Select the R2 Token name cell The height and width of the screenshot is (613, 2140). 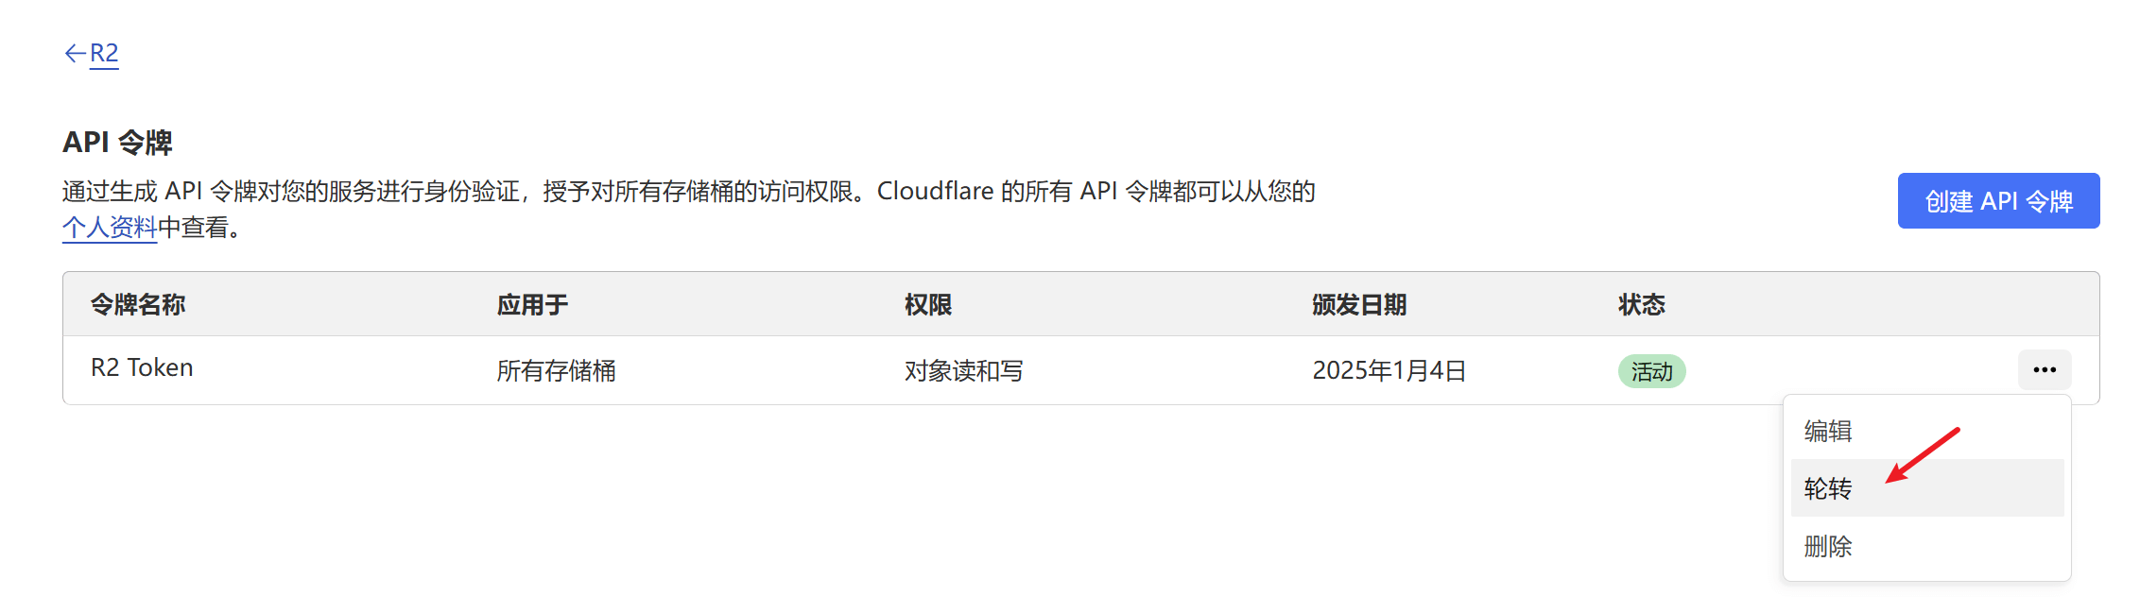(x=142, y=368)
